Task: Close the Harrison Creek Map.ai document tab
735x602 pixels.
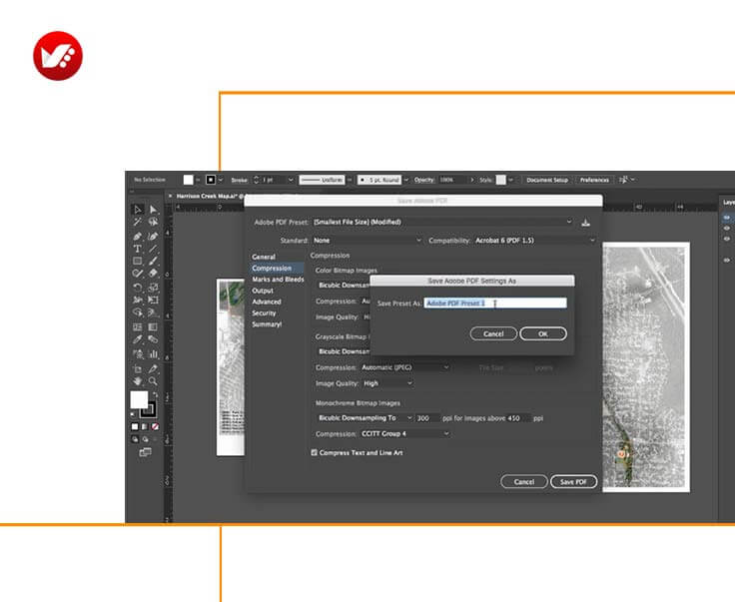Action: click(x=170, y=196)
